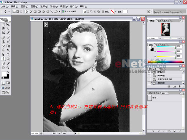
Task: Open custom shape geometry options arrow
Action: (x=60, y=12)
